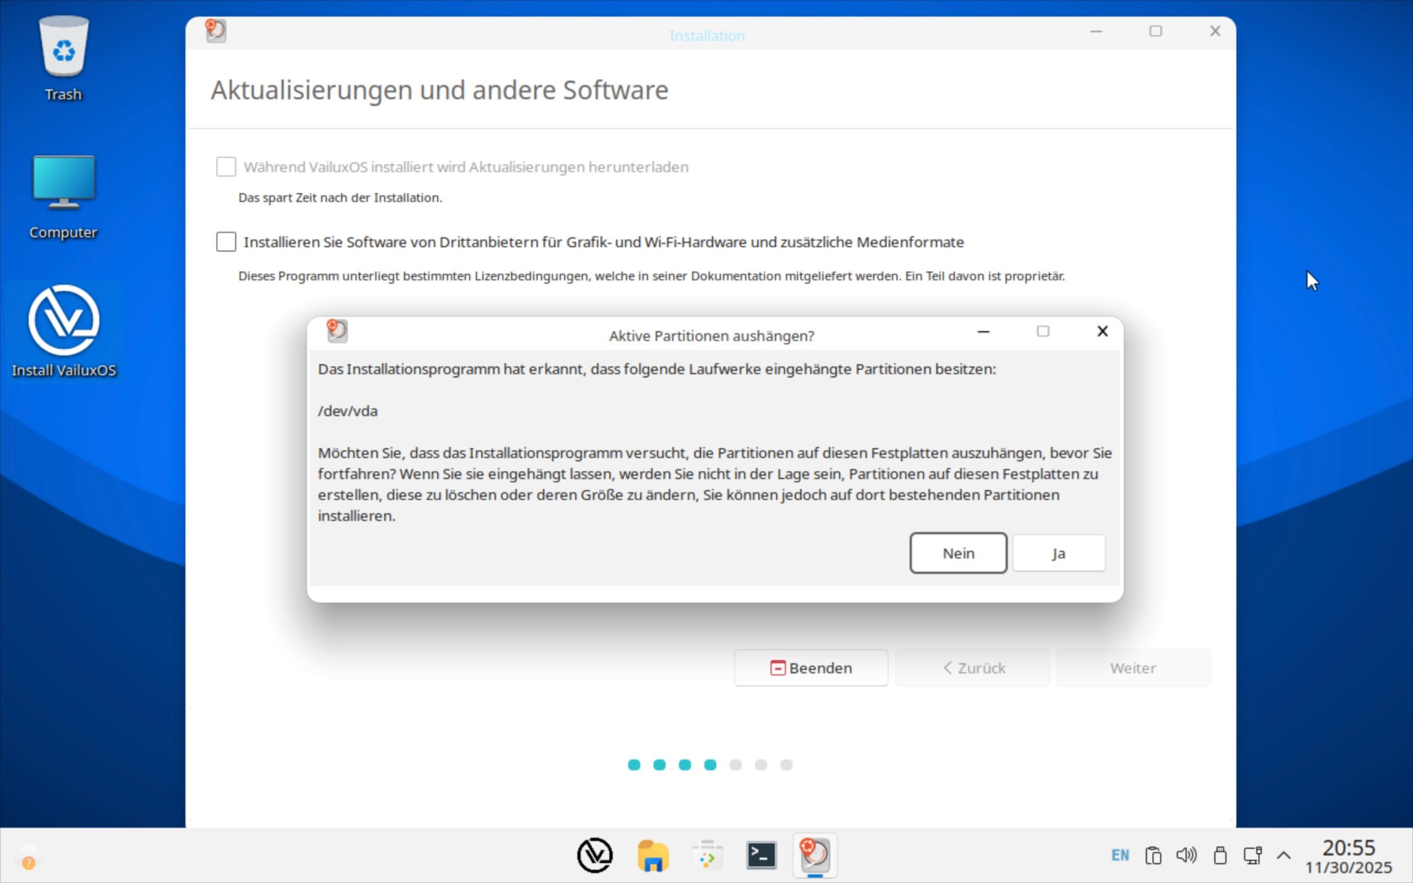Toggle the download updates during installation checkbox

tap(226, 167)
